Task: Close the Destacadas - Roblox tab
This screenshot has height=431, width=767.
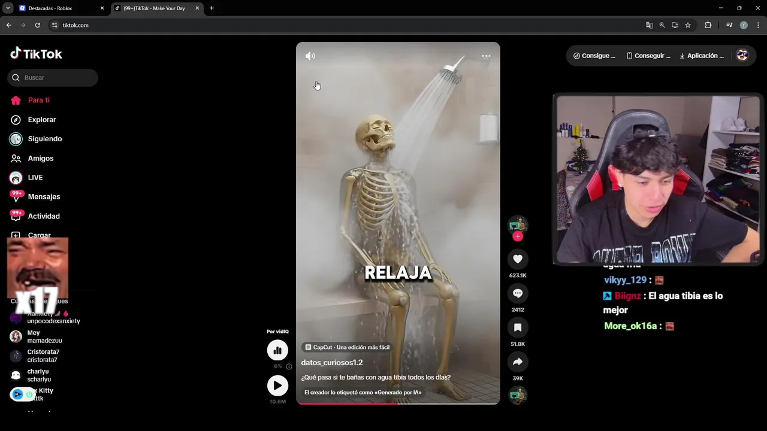Action: [x=102, y=8]
